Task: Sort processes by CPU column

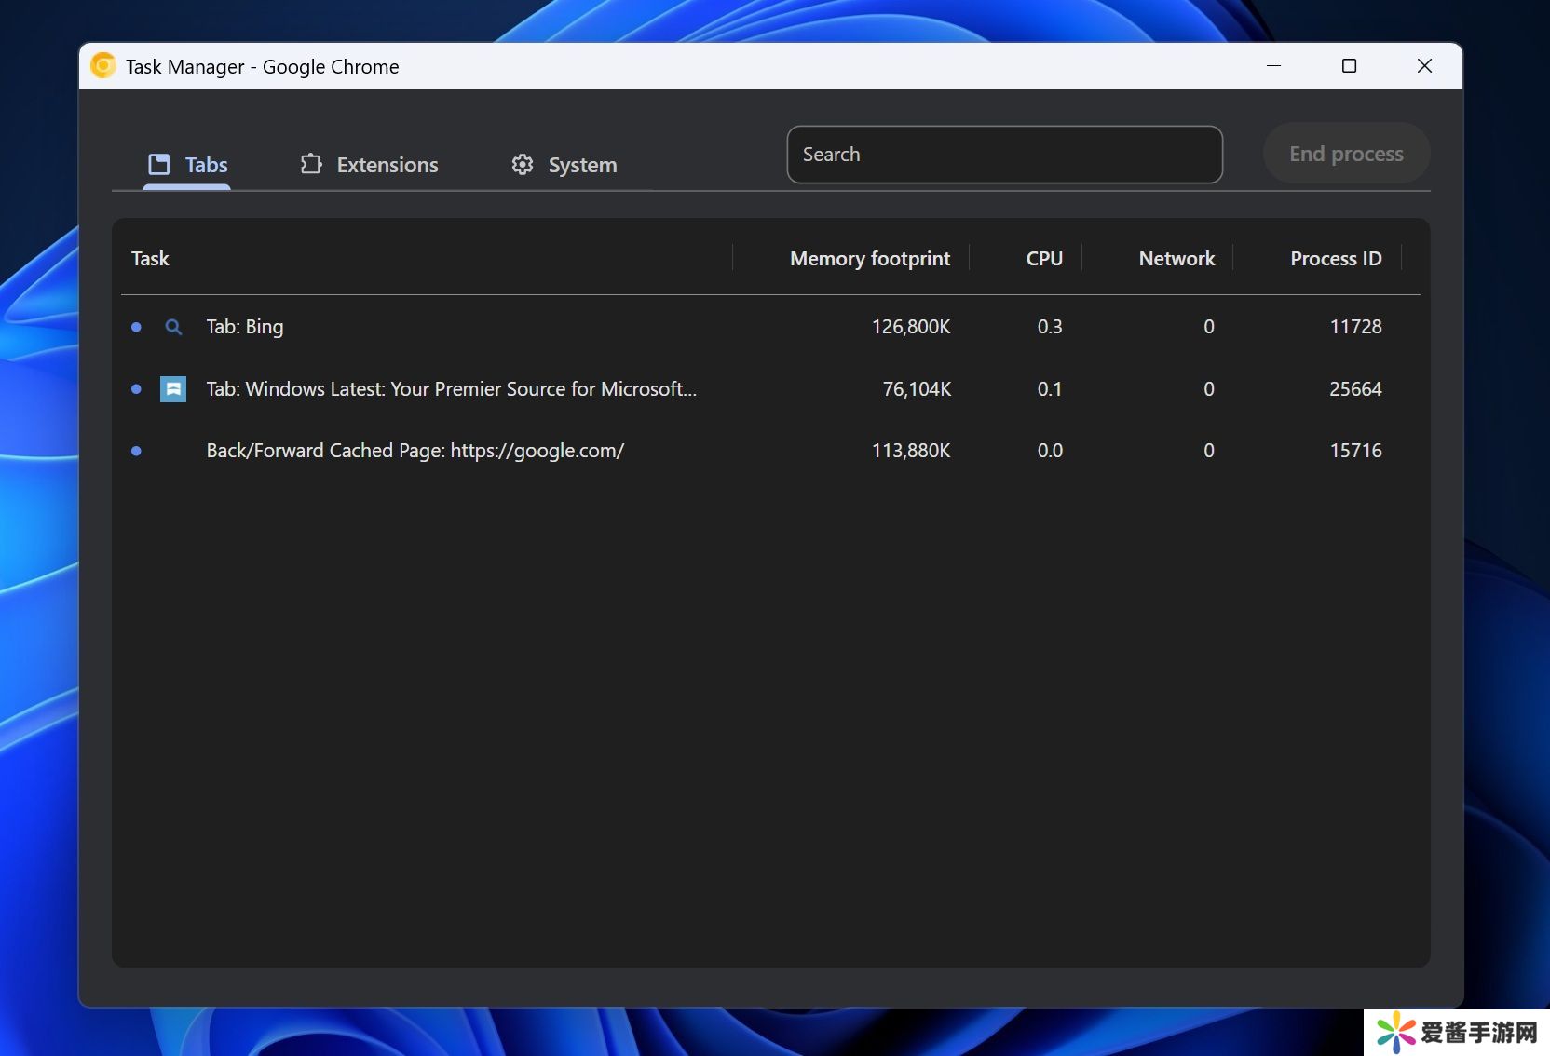Action: coord(1043,259)
